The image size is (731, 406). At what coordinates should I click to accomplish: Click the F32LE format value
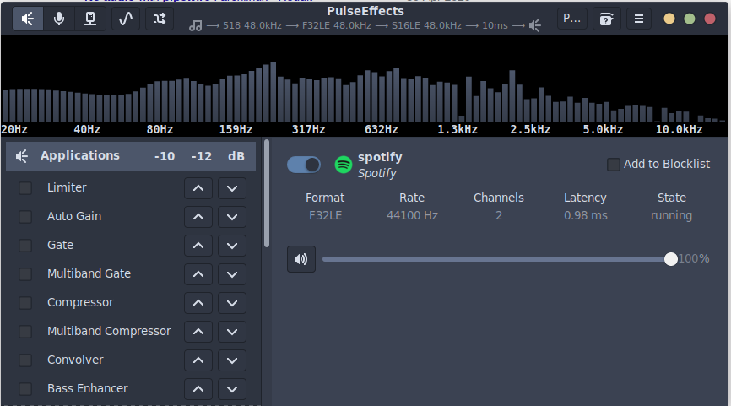coord(326,215)
